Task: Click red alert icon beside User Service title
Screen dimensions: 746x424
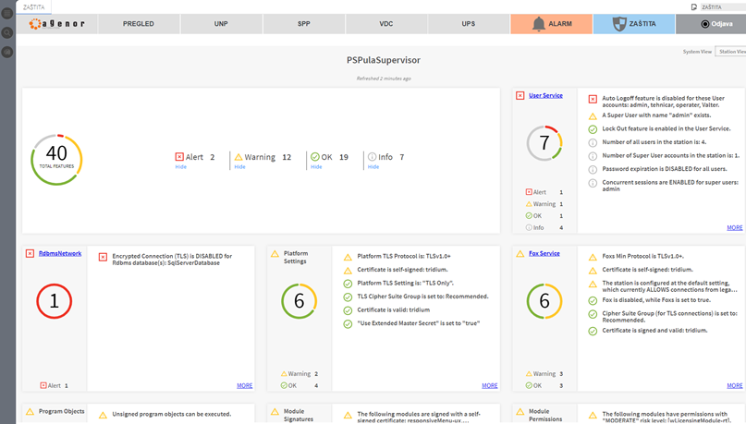Action: click(520, 95)
